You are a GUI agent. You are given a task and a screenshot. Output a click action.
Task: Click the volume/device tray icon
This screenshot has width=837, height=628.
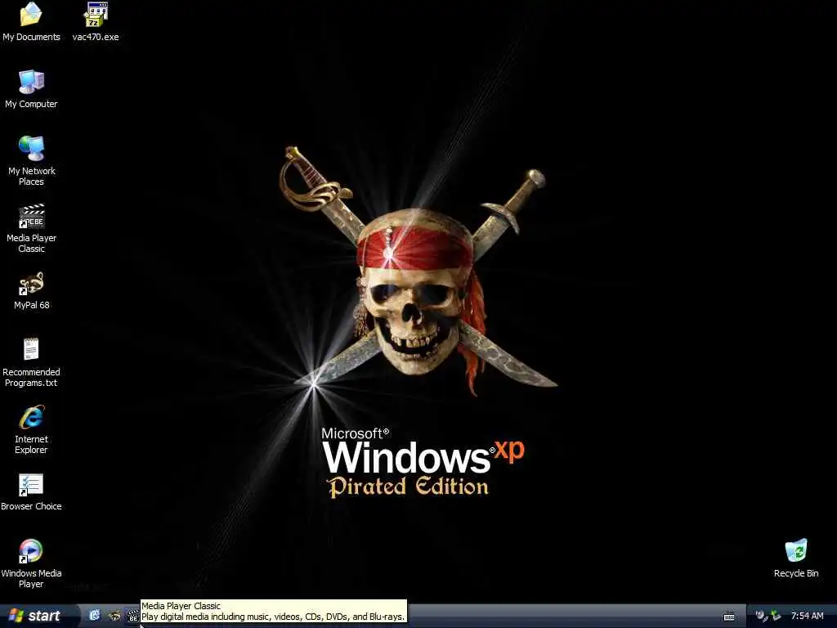pos(761,617)
